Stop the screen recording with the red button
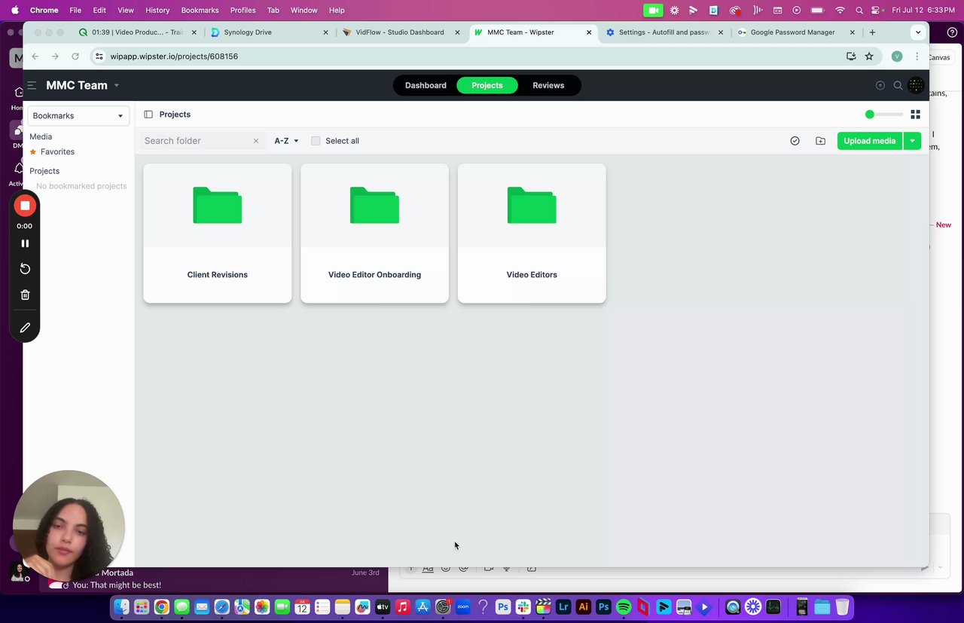The width and height of the screenshot is (964, 623). 25,206
